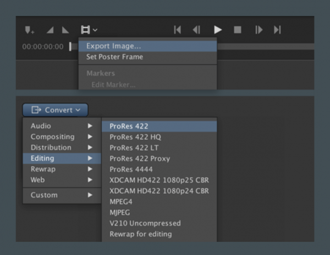Open the Convert dropdown button
330x255 pixels.
[x=55, y=110]
